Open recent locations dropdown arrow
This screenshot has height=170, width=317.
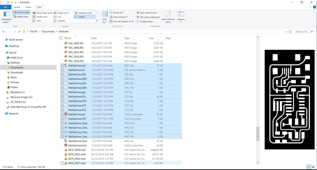(x=15, y=32)
